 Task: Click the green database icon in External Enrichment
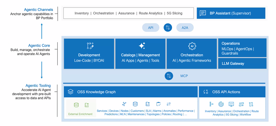(x=76, y=105)
